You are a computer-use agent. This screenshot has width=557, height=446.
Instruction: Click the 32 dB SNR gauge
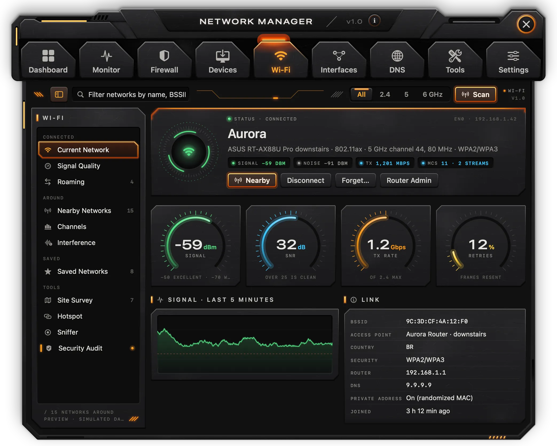291,246
